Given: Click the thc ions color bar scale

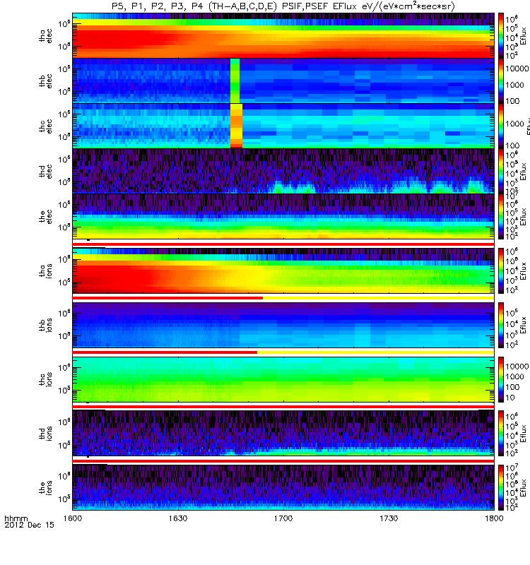Looking at the screenshot, I should (x=501, y=379).
